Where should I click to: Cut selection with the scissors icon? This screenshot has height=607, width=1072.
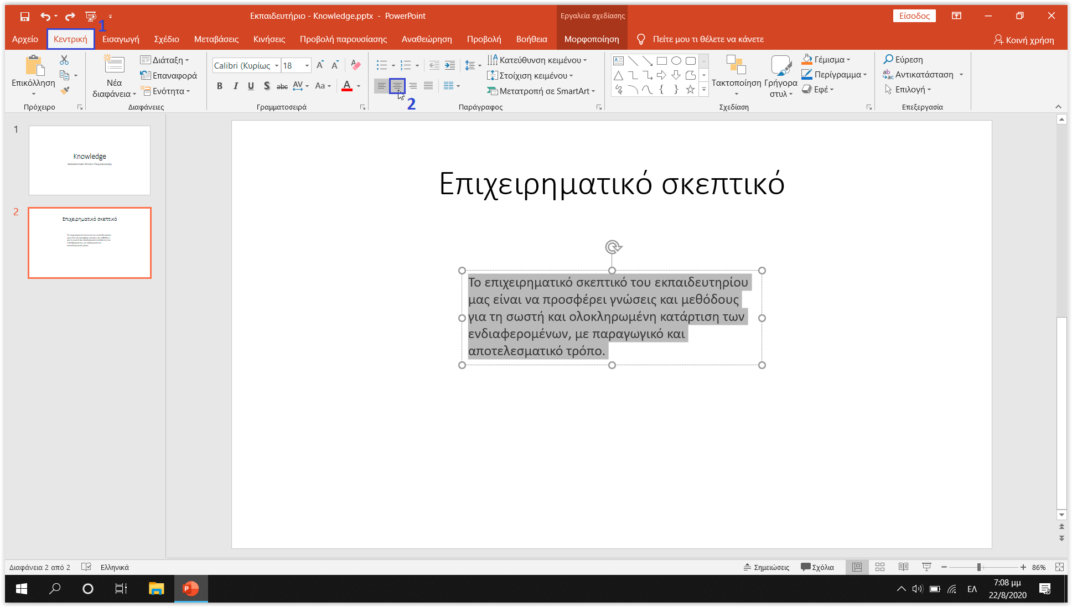(x=64, y=60)
